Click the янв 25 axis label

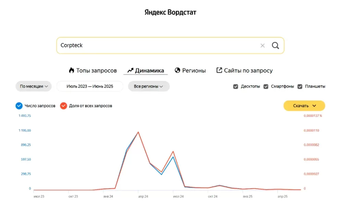[247, 196]
